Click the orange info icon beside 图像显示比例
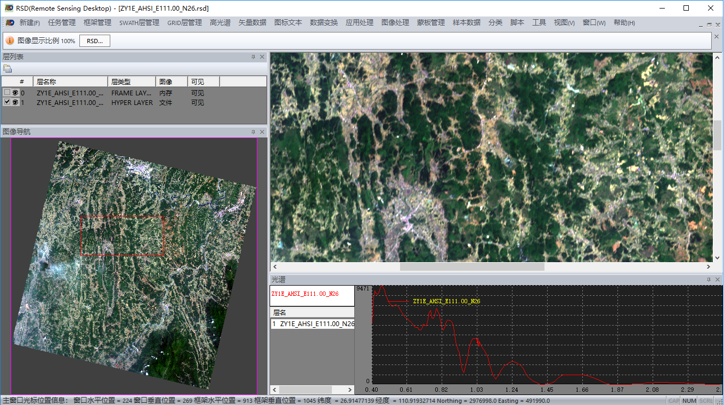This screenshot has height=405, width=724. [x=10, y=41]
